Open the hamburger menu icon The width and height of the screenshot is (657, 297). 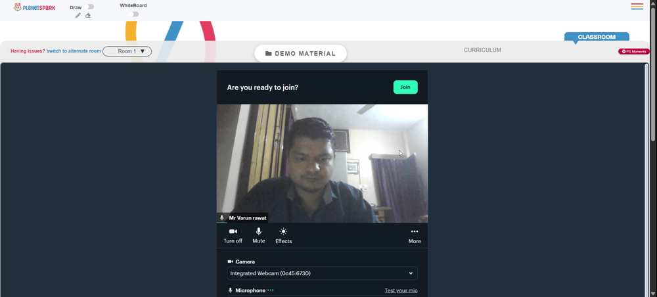point(637,7)
